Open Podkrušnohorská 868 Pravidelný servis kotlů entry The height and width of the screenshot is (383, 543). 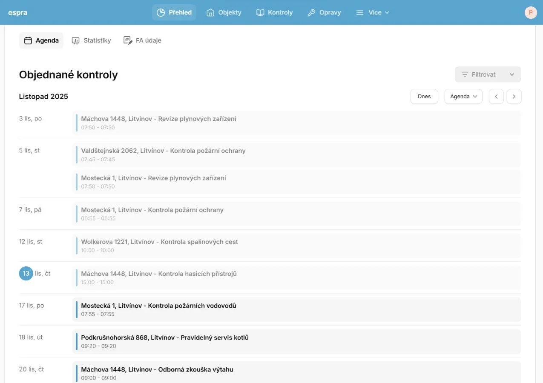[297, 342]
